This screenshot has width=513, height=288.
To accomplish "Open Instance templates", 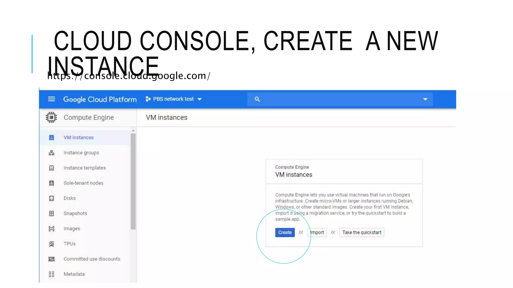I will (85, 168).
